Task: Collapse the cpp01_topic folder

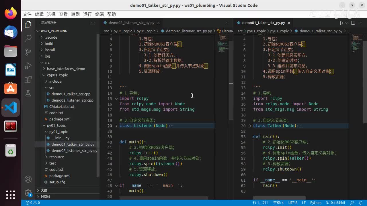Action: tap(57, 75)
